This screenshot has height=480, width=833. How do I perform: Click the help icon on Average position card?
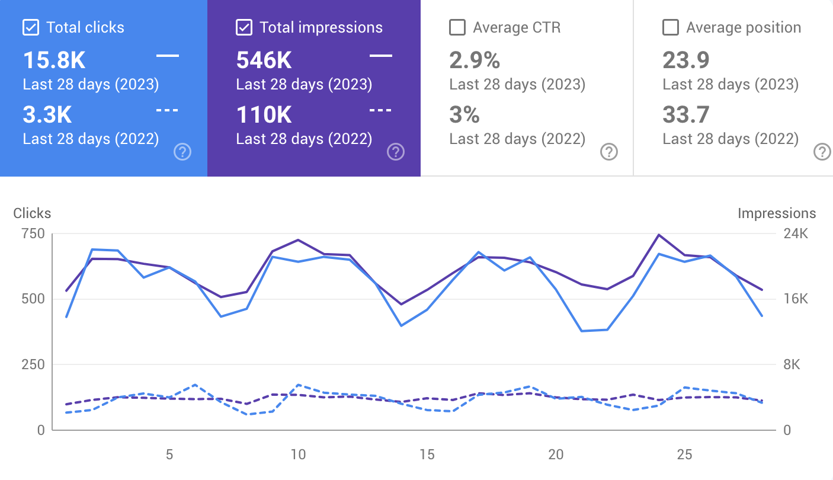tap(822, 152)
